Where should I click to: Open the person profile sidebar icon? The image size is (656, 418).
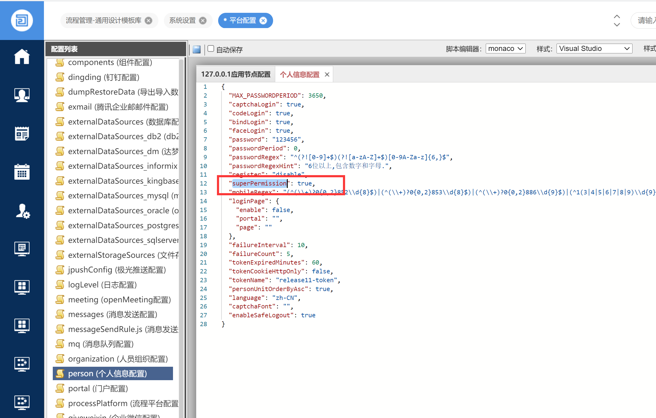click(22, 95)
